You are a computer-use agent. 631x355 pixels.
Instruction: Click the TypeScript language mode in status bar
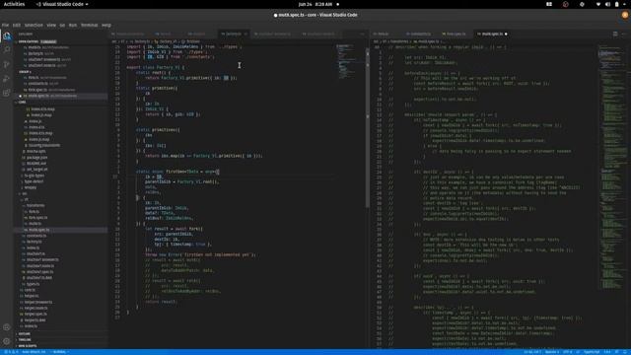pos(592,352)
